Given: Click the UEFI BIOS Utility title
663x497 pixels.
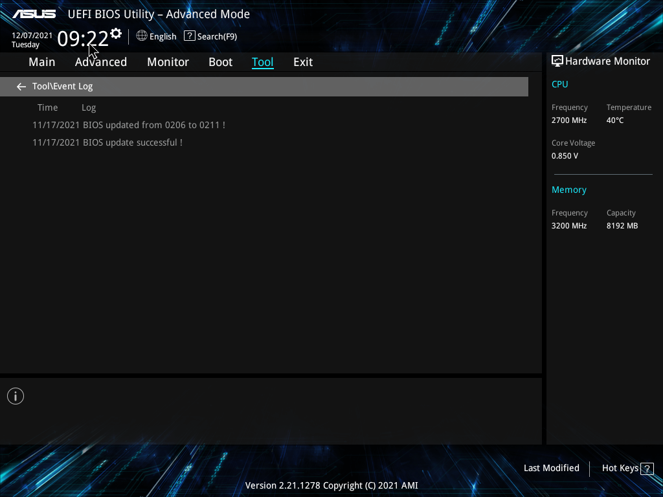Looking at the screenshot, I should (x=159, y=14).
